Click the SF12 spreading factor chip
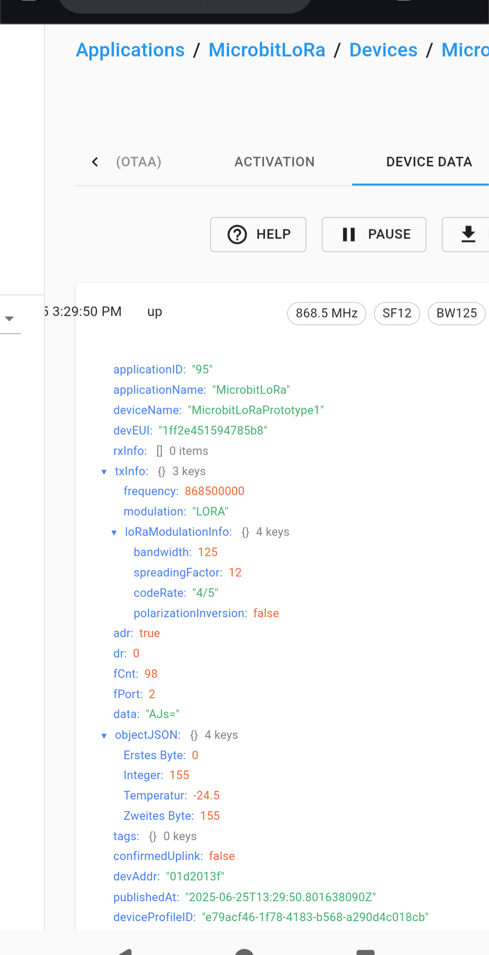This screenshot has height=955, width=489. (x=397, y=313)
